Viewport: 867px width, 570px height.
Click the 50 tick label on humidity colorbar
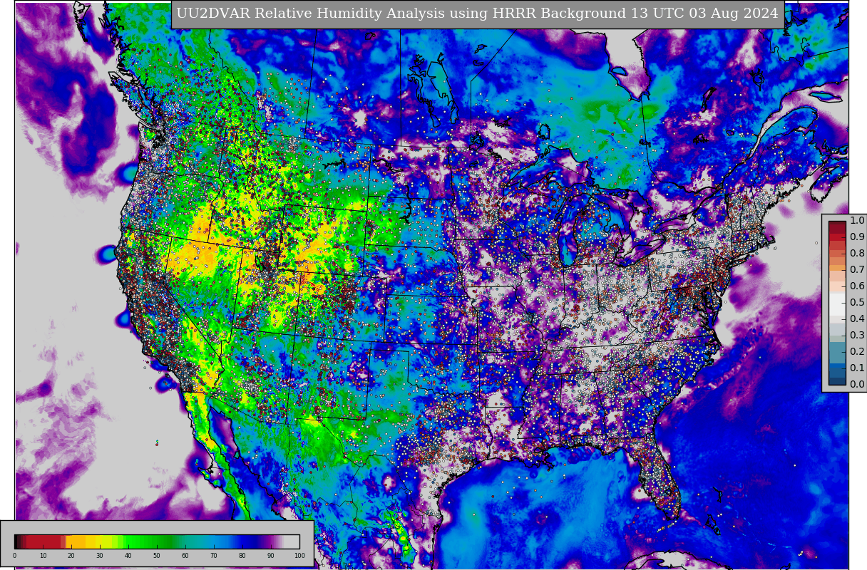pyautogui.click(x=157, y=556)
